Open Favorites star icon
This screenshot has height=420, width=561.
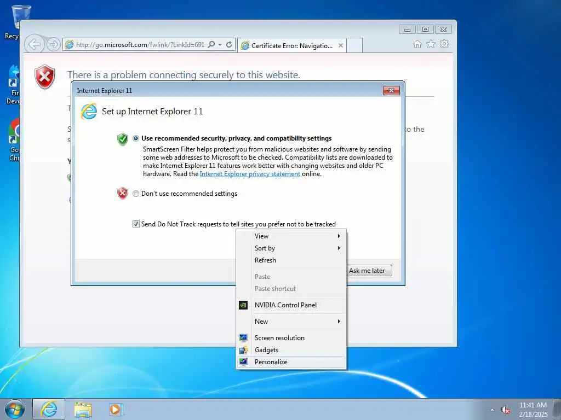(431, 44)
